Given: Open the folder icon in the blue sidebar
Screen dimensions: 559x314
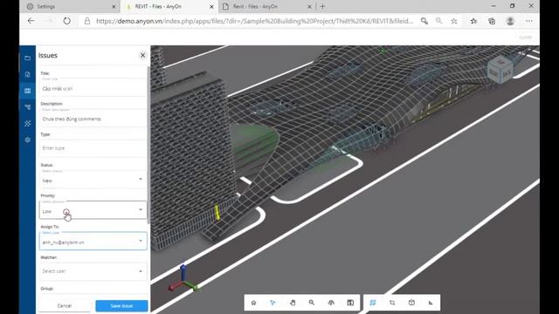Looking at the screenshot, I should coord(27,58).
